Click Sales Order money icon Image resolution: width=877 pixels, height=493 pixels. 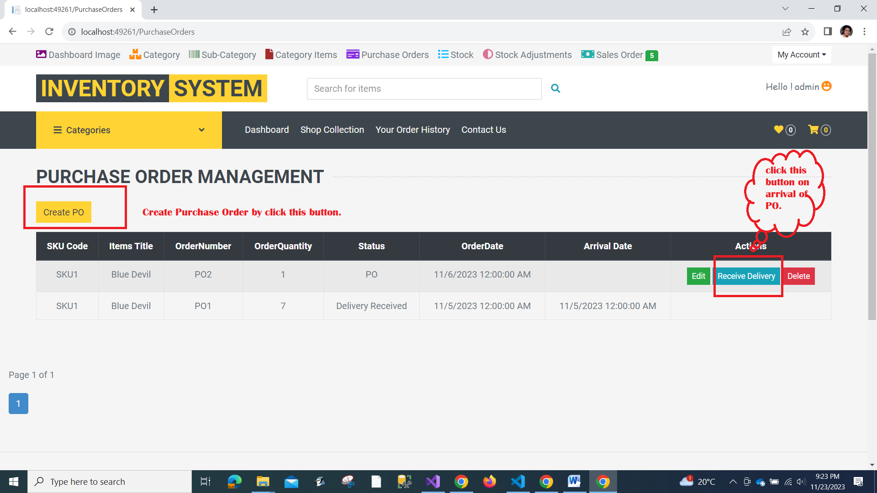tap(587, 54)
